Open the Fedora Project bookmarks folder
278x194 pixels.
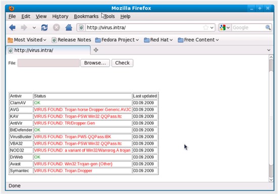(x=117, y=40)
